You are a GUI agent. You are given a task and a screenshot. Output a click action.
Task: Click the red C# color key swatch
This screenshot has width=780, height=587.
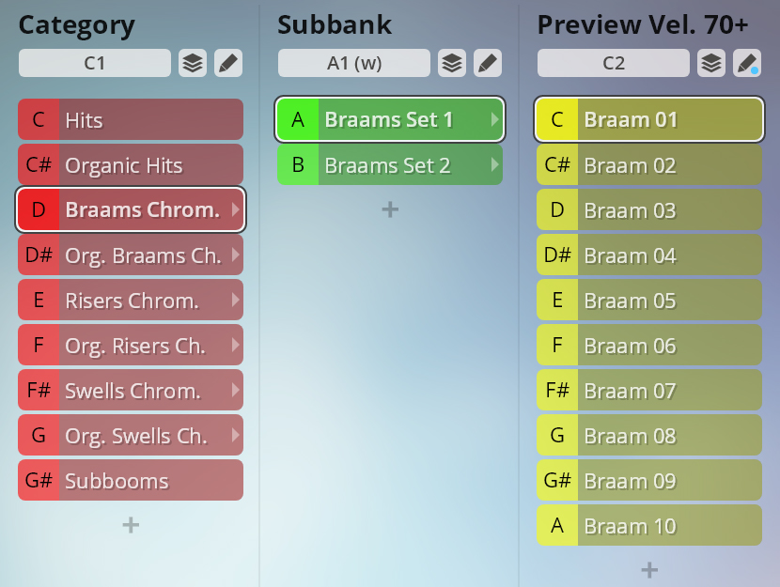39,165
